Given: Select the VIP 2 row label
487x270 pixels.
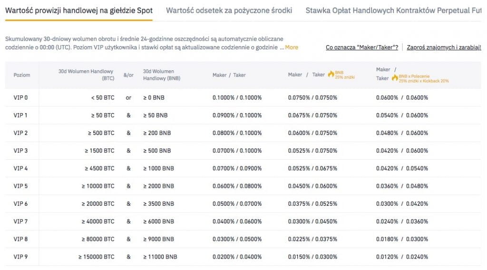Looking at the screenshot, I should [20, 133].
